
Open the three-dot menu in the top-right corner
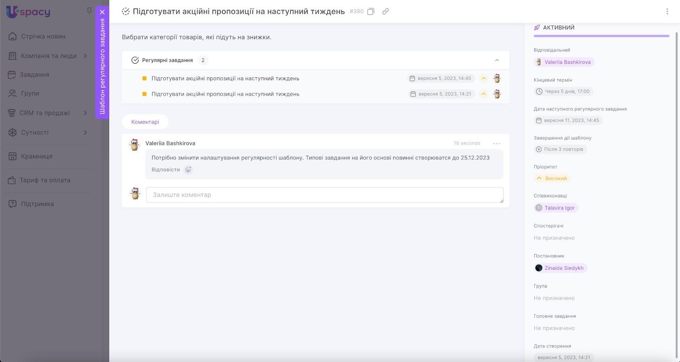667,11
